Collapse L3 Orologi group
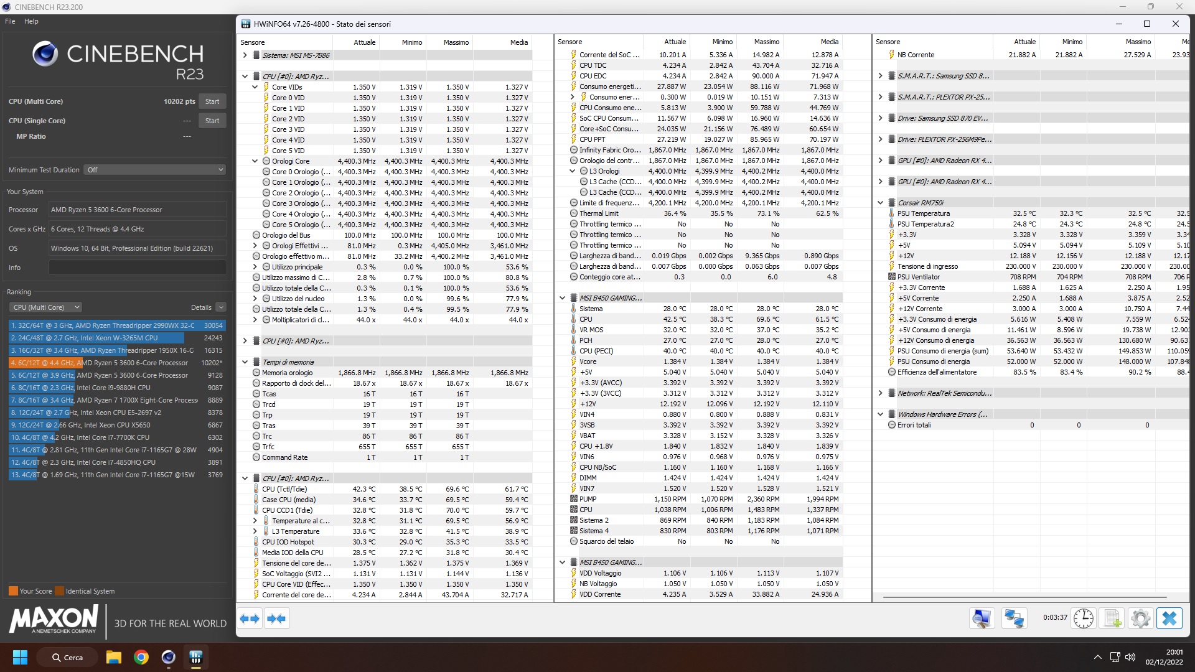The width and height of the screenshot is (1195, 672). (572, 171)
